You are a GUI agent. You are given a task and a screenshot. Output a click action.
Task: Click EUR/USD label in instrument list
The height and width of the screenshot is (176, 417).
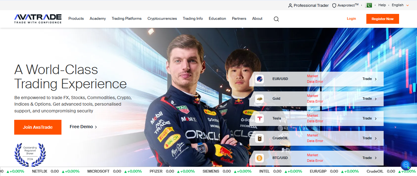coord(280,79)
